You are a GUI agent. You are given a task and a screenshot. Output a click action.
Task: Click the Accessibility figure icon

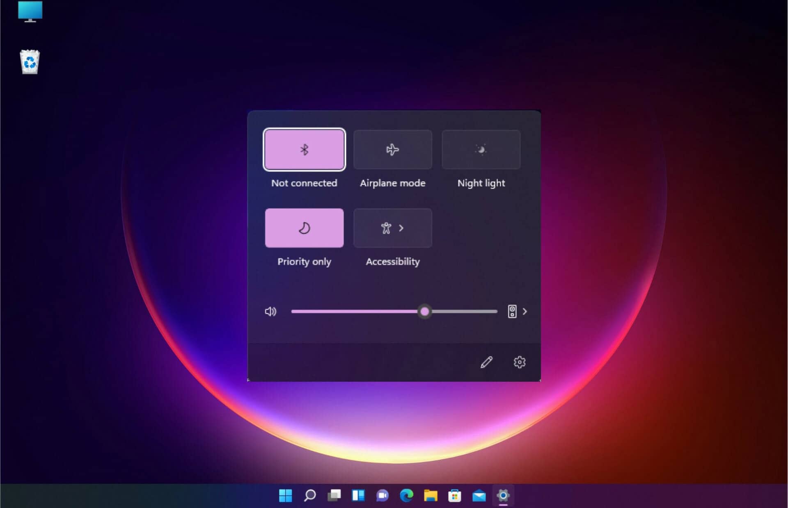[x=386, y=228]
